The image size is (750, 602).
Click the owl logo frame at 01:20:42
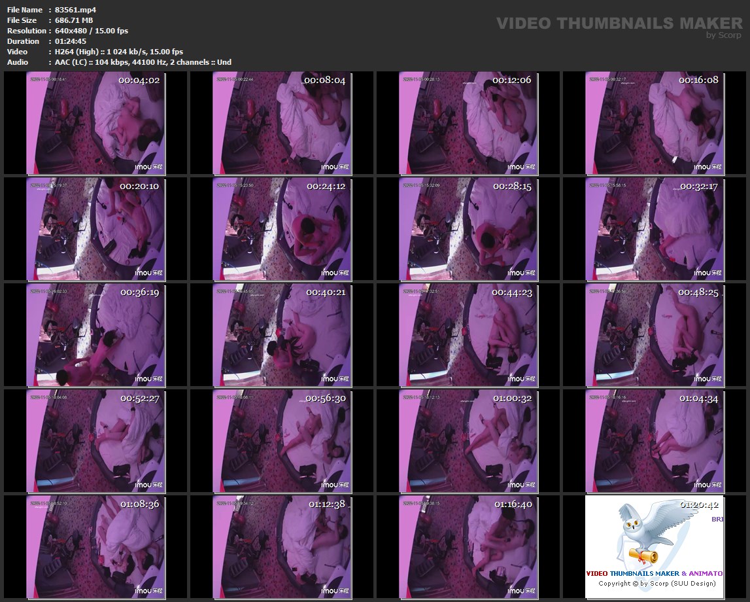655,547
